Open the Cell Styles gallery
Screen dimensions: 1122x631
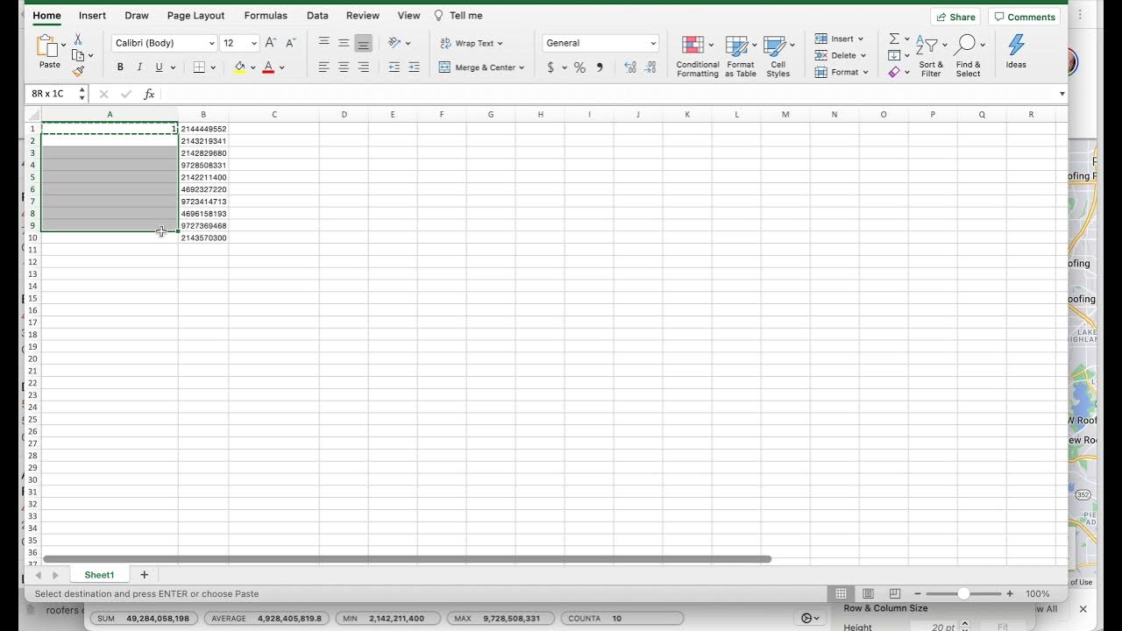[x=778, y=56]
